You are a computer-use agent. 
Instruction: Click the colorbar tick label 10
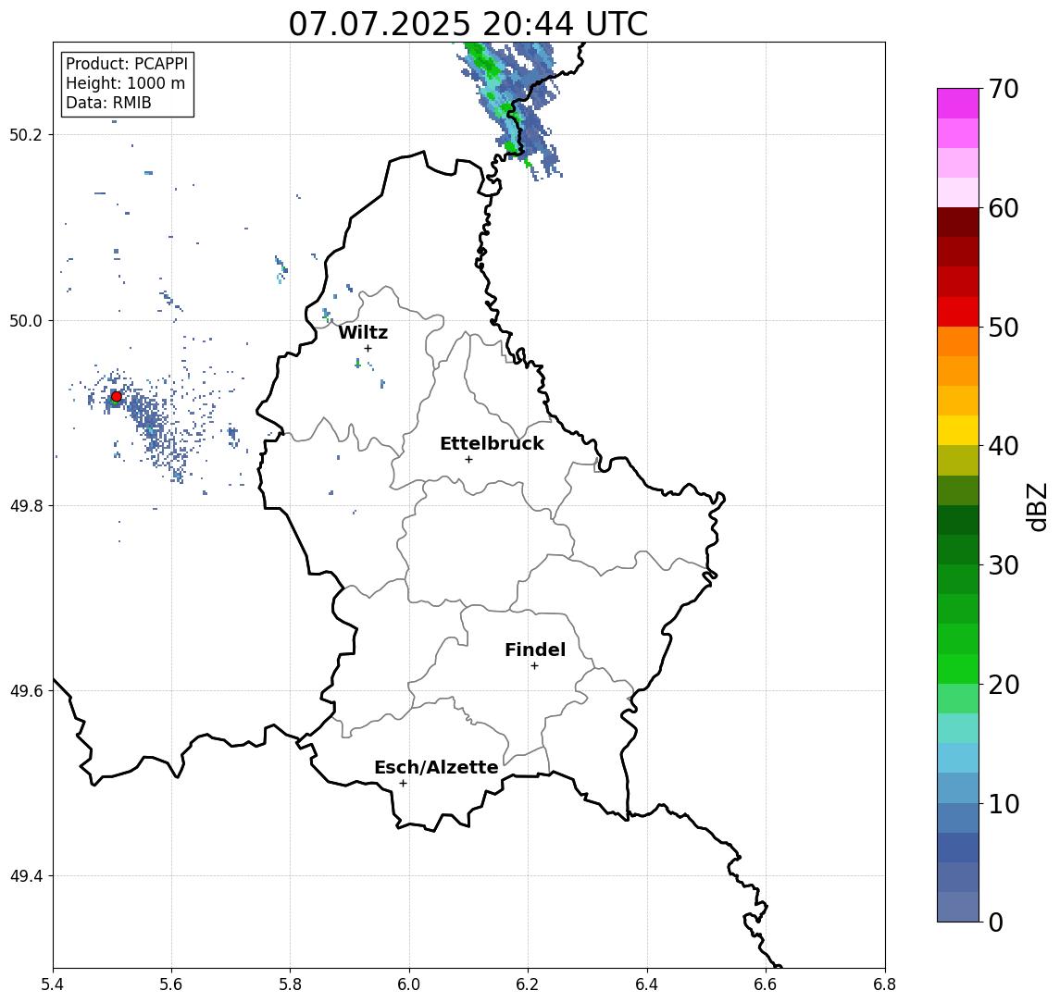tap(1004, 803)
